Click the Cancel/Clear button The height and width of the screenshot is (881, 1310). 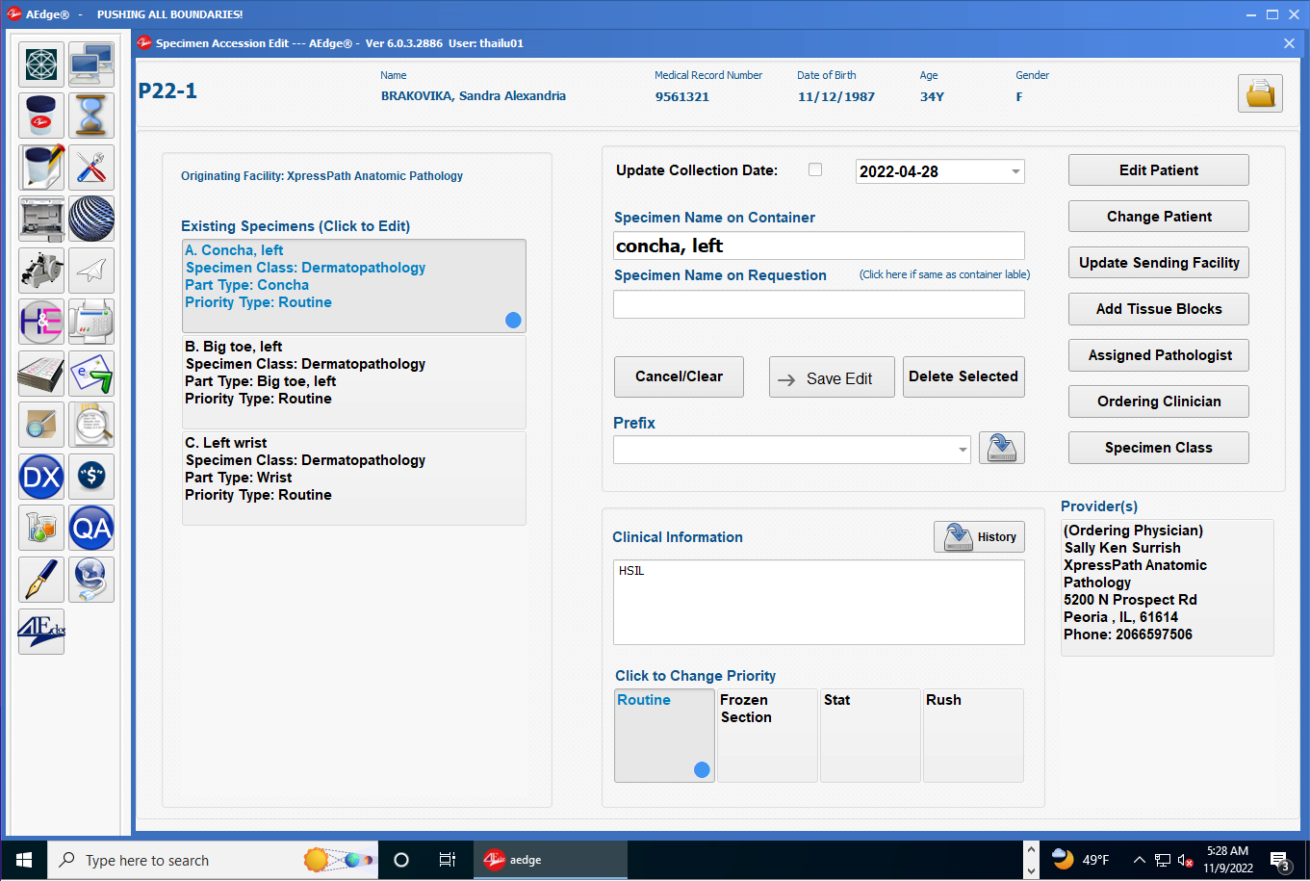click(x=679, y=376)
